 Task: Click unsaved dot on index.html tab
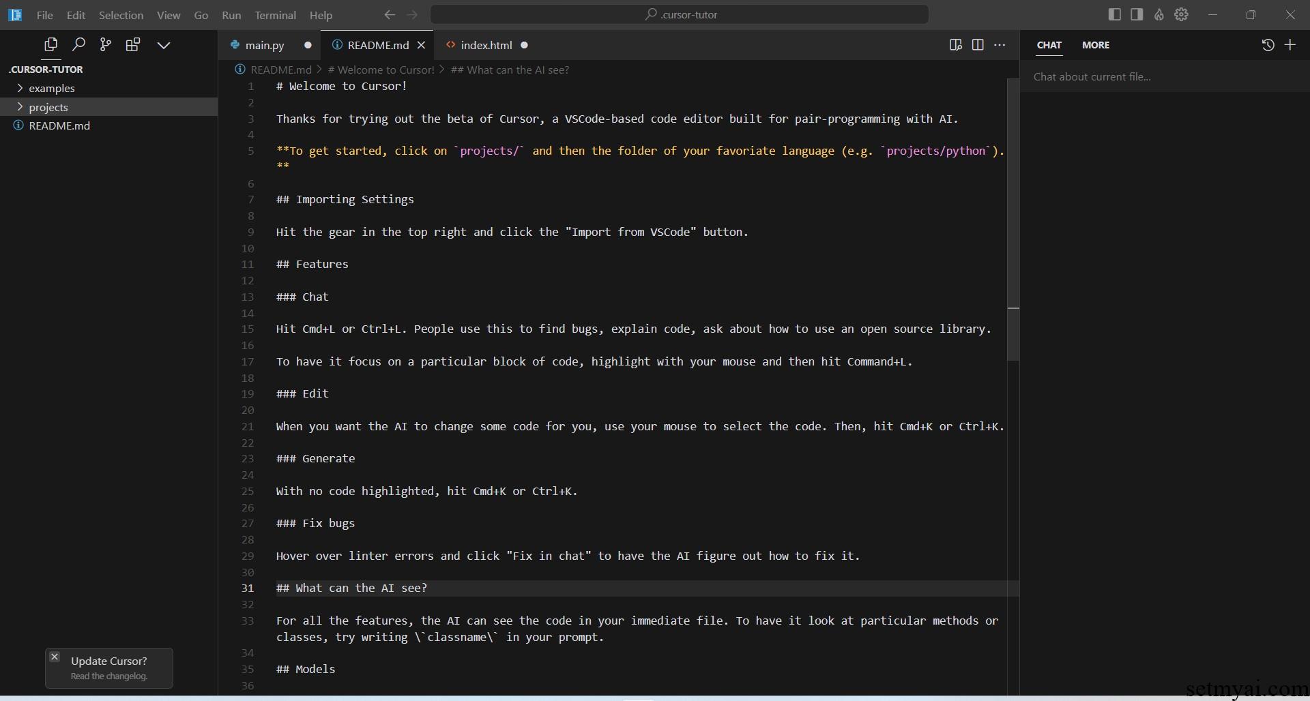pos(524,45)
